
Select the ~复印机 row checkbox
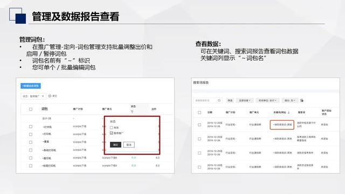[31, 158]
